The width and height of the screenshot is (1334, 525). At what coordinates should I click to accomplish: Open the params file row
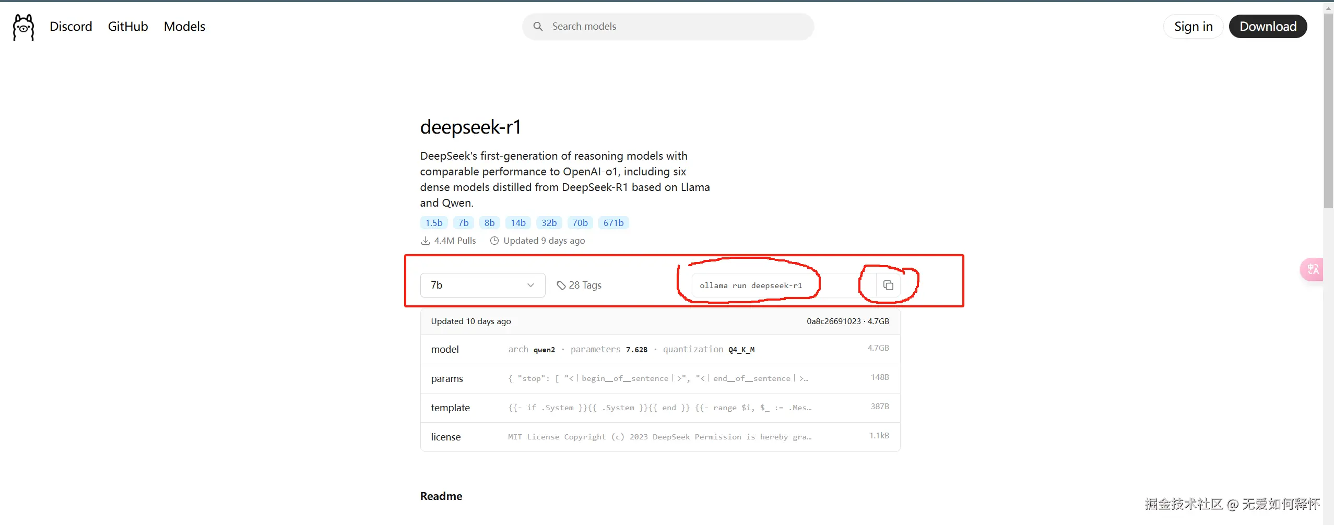pos(660,378)
